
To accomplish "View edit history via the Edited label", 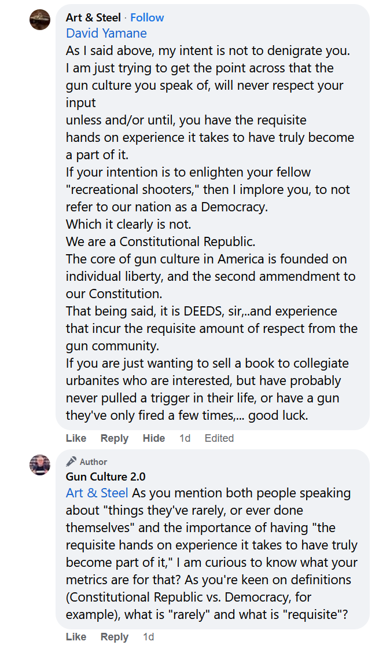I will (219, 438).
